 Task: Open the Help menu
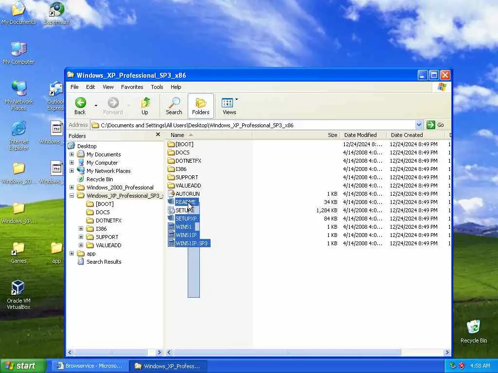pyautogui.click(x=176, y=87)
